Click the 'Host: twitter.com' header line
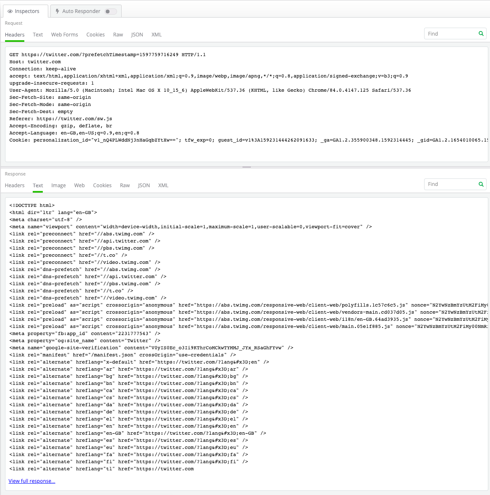 (35, 62)
